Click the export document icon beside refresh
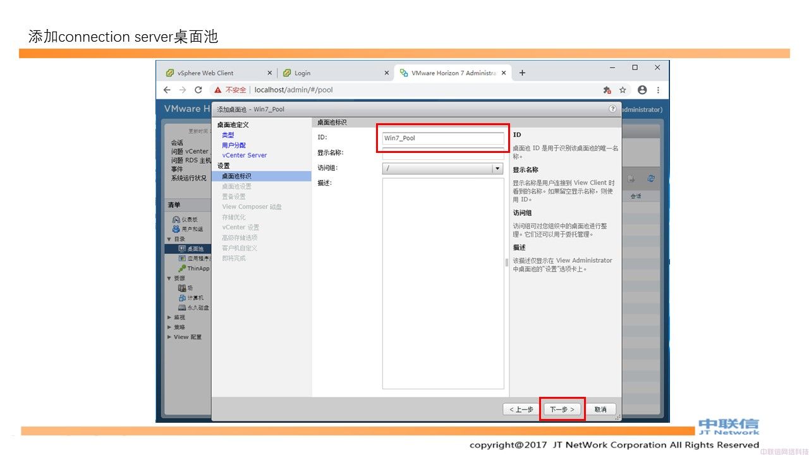This screenshot has height=455, width=809. 631,179
